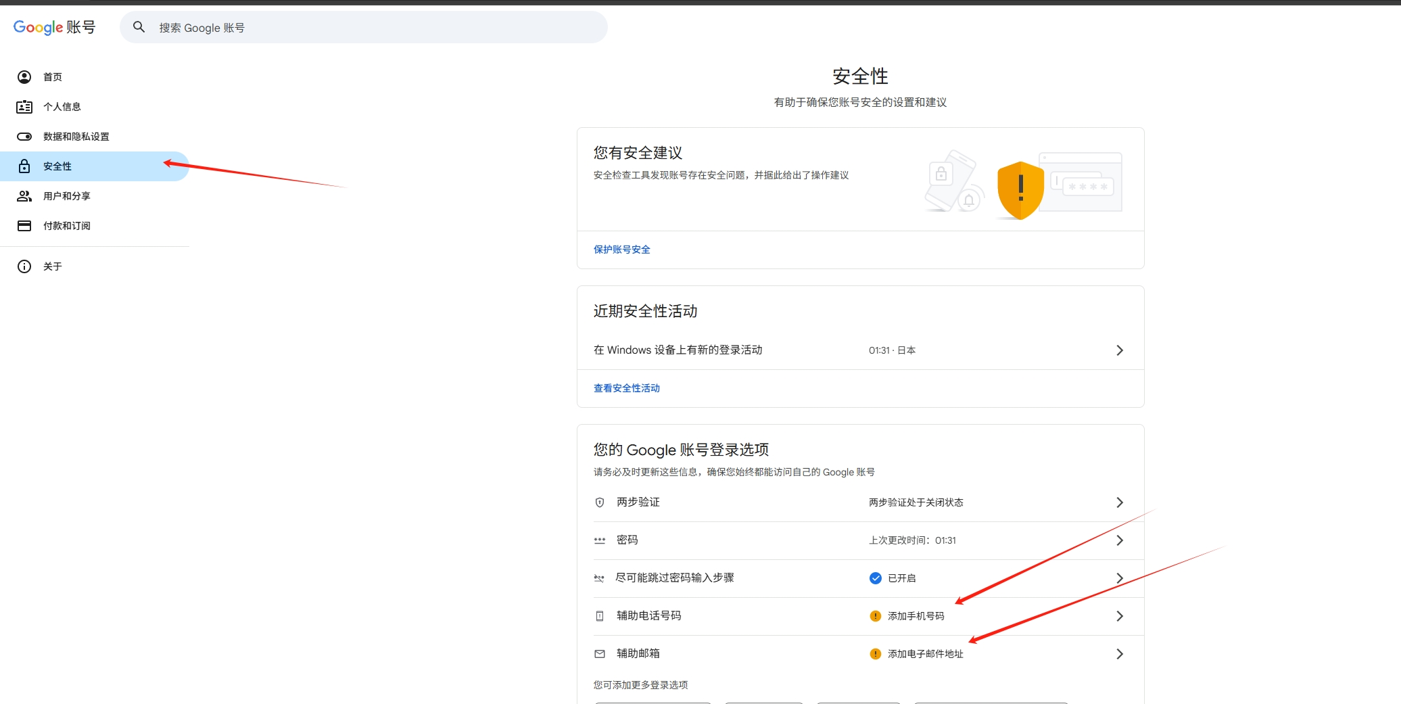Screen dimensions: 1401x704
Task: Open the 辅助电话号码 row label
Action: click(649, 615)
